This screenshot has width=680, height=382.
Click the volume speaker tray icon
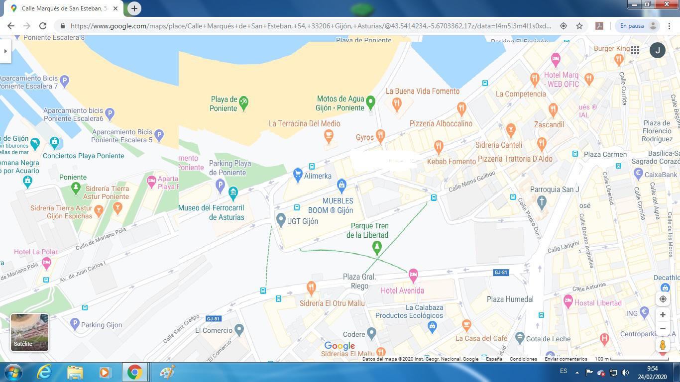pyautogui.click(x=625, y=372)
